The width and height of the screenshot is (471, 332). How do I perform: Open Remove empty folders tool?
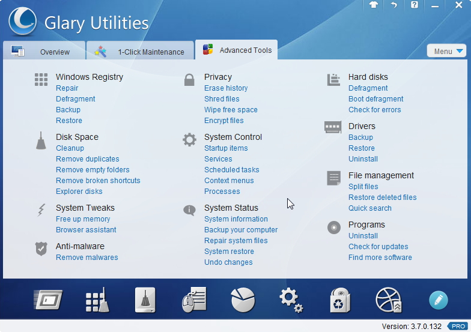(x=93, y=170)
